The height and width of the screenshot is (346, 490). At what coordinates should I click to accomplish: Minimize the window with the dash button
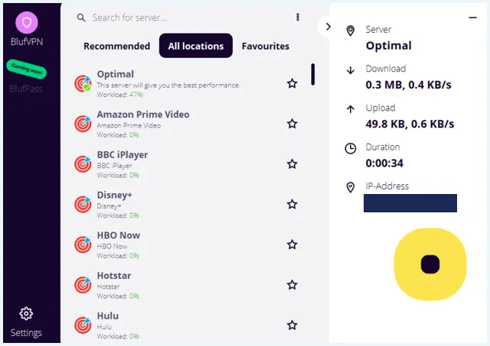click(473, 18)
